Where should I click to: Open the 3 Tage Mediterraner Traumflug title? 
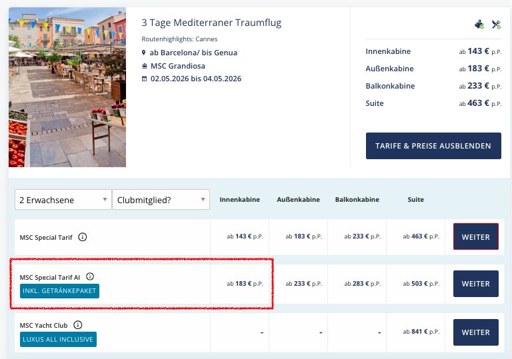pyautogui.click(x=211, y=23)
